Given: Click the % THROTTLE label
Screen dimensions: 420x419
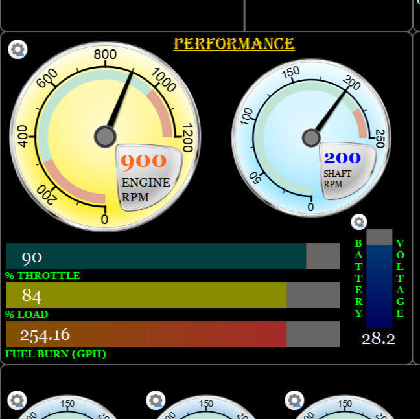Looking at the screenshot, I should [x=43, y=276].
